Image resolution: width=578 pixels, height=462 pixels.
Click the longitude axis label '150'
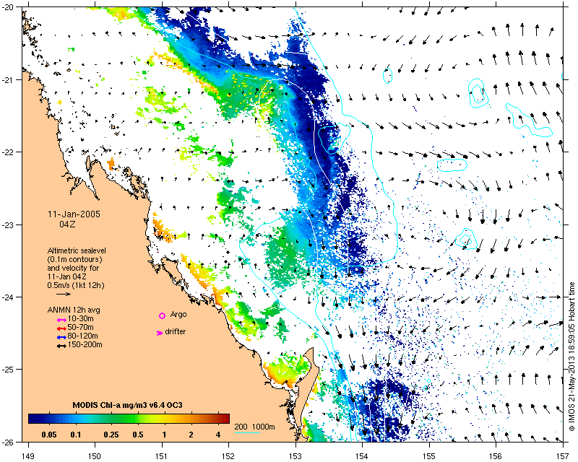(x=95, y=456)
